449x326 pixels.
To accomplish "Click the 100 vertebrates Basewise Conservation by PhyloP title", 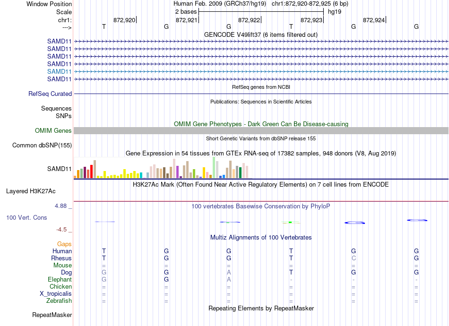I will click(260, 206).
